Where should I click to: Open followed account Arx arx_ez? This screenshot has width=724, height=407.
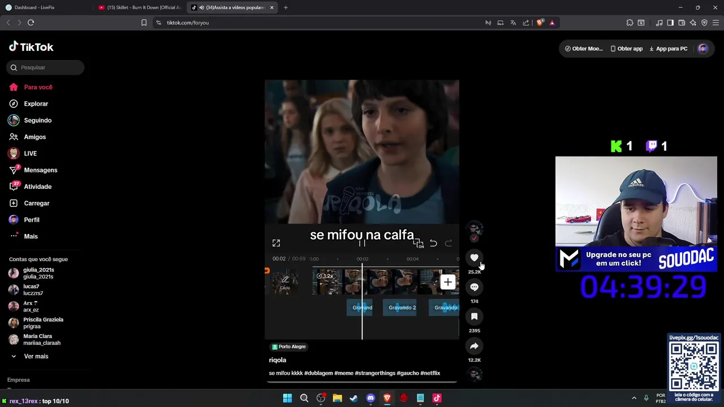click(x=31, y=306)
